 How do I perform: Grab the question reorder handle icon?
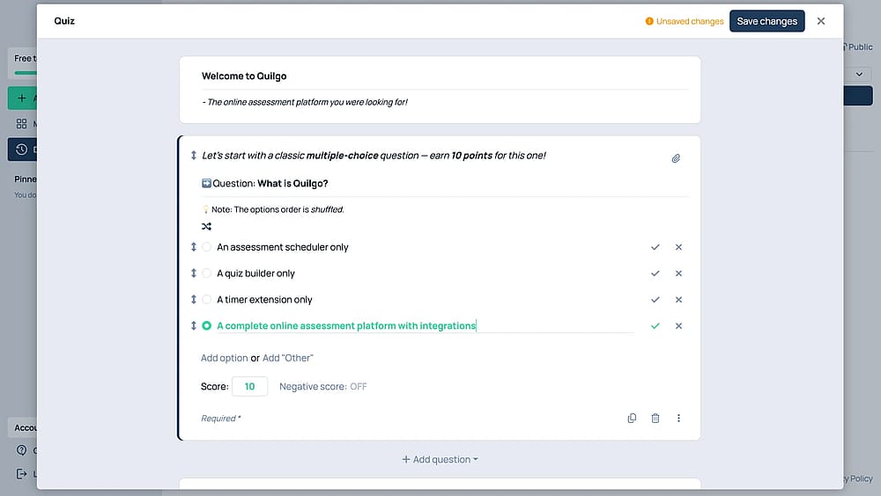[x=193, y=156]
